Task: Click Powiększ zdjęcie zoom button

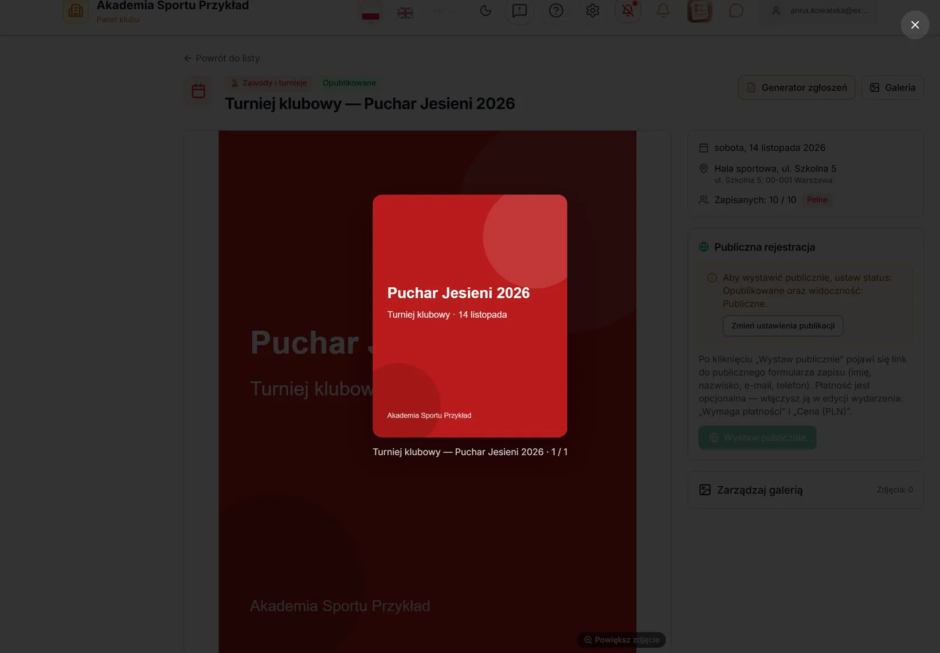Action: coord(621,640)
